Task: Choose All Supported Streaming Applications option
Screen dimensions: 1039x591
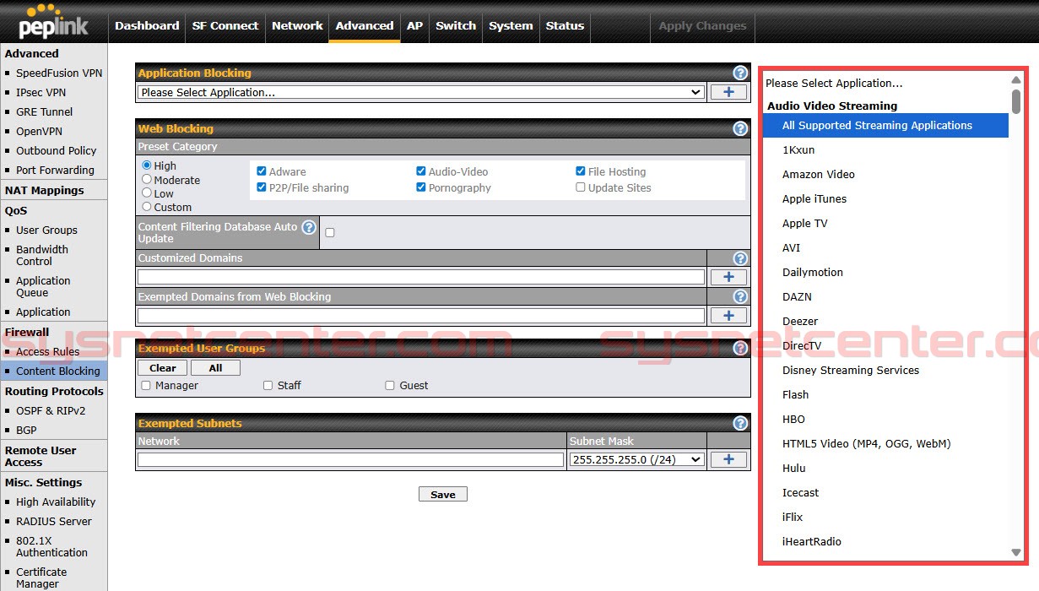Action: [885, 125]
